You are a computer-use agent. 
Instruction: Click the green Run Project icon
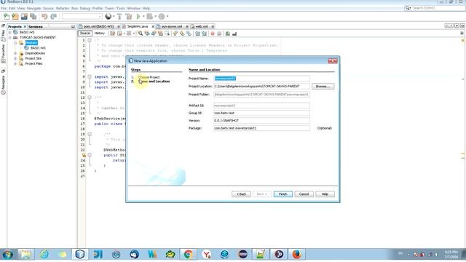point(138,16)
